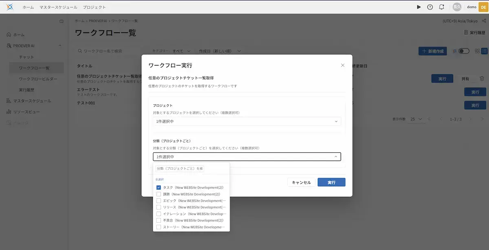
Task: Open 実行履歴 at top right
Action: [475, 33]
